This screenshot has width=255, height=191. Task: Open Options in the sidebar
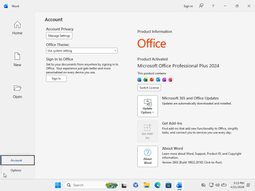click(16, 170)
